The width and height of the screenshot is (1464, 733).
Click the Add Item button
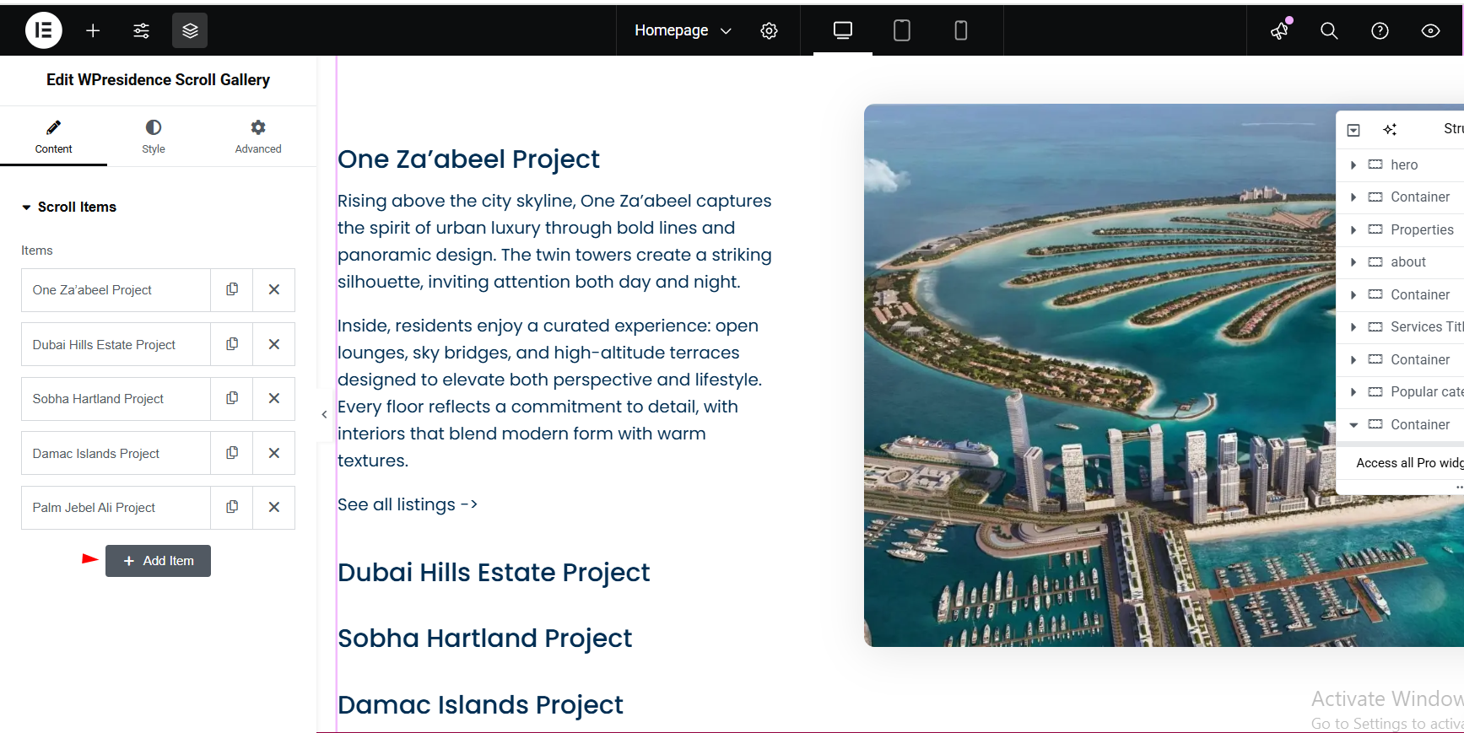(158, 561)
